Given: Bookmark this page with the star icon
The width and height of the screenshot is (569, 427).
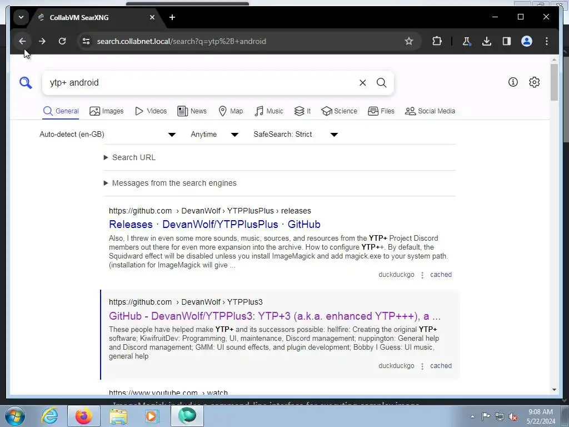Looking at the screenshot, I should pos(409,41).
